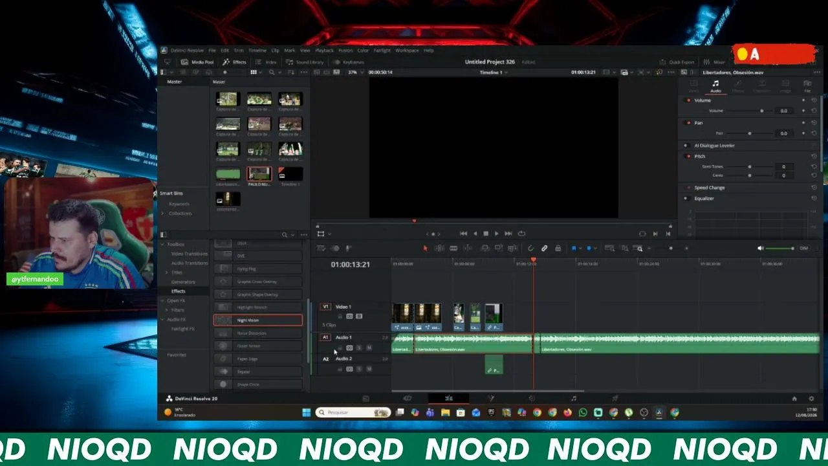Select Generators in the effects tree

click(183, 282)
